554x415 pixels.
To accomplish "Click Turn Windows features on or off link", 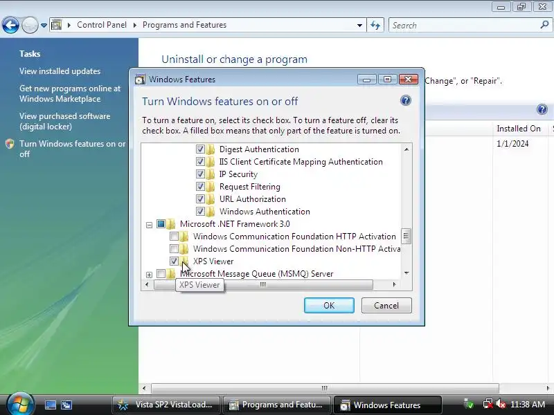I will tap(73, 149).
